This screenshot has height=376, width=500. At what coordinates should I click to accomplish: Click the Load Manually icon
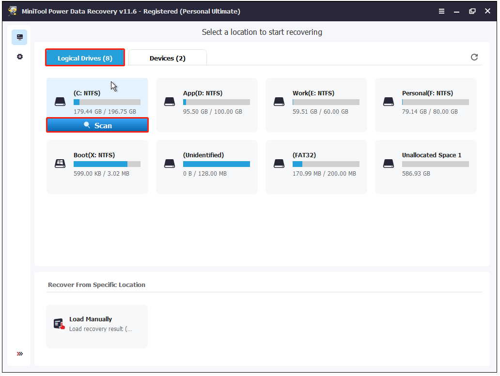tap(59, 324)
